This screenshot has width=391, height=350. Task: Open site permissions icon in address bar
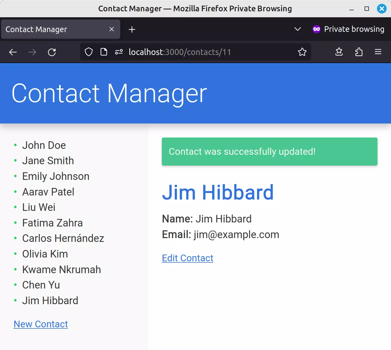(x=119, y=52)
